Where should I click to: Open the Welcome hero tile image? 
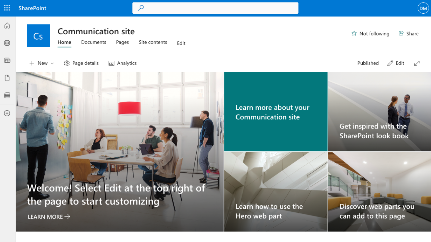click(x=120, y=152)
